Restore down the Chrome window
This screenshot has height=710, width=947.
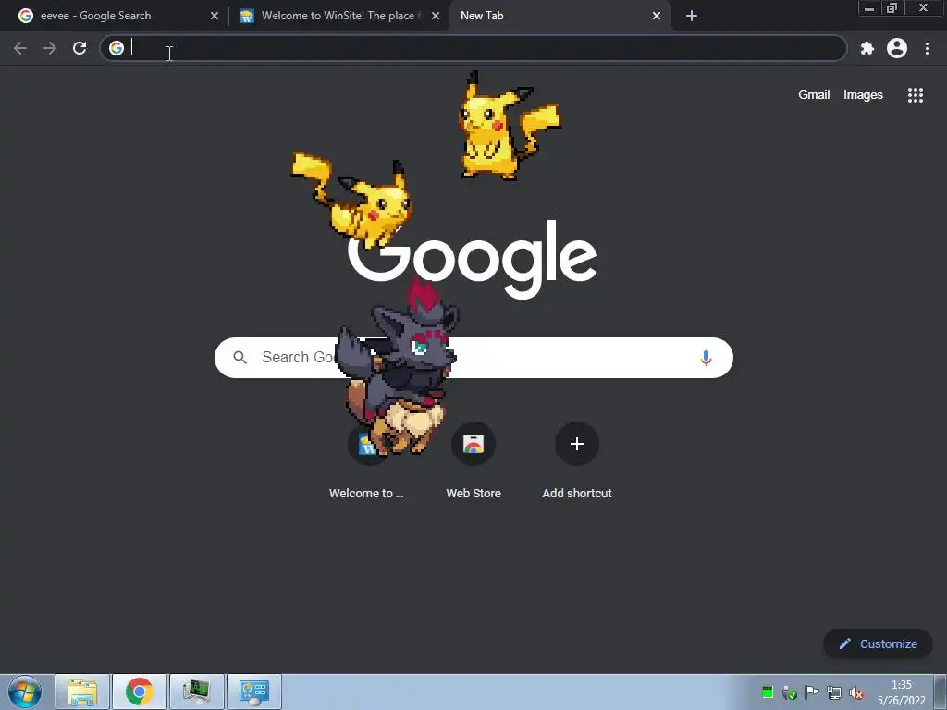[892, 7]
